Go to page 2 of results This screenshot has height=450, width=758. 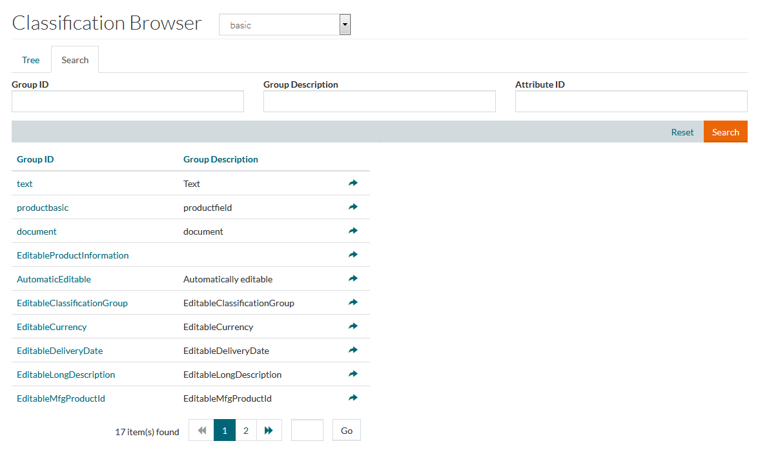click(245, 431)
